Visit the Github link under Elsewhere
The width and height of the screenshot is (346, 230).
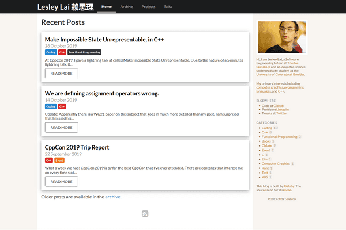click(x=279, y=106)
